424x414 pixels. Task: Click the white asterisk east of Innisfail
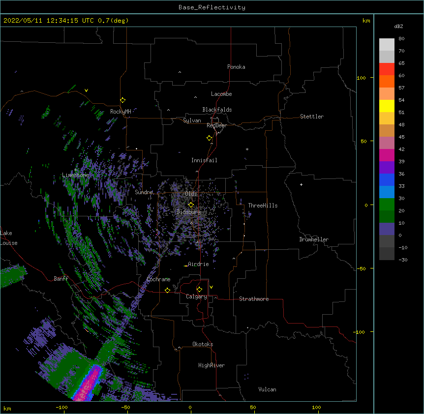[x=247, y=149]
